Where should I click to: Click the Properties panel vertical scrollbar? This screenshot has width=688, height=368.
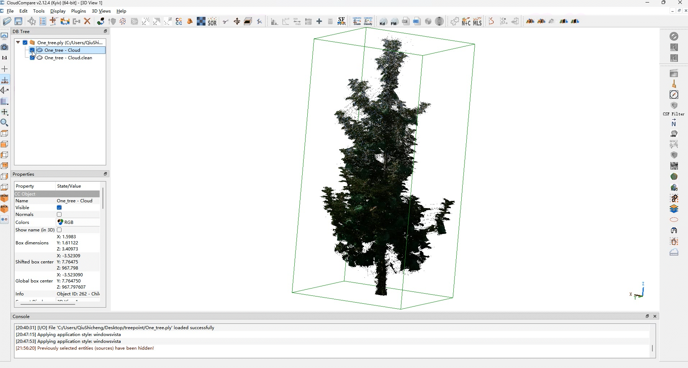click(103, 198)
